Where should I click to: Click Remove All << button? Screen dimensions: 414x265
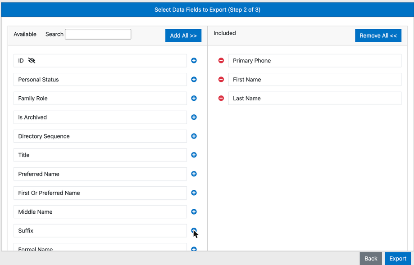coord(378,36)
